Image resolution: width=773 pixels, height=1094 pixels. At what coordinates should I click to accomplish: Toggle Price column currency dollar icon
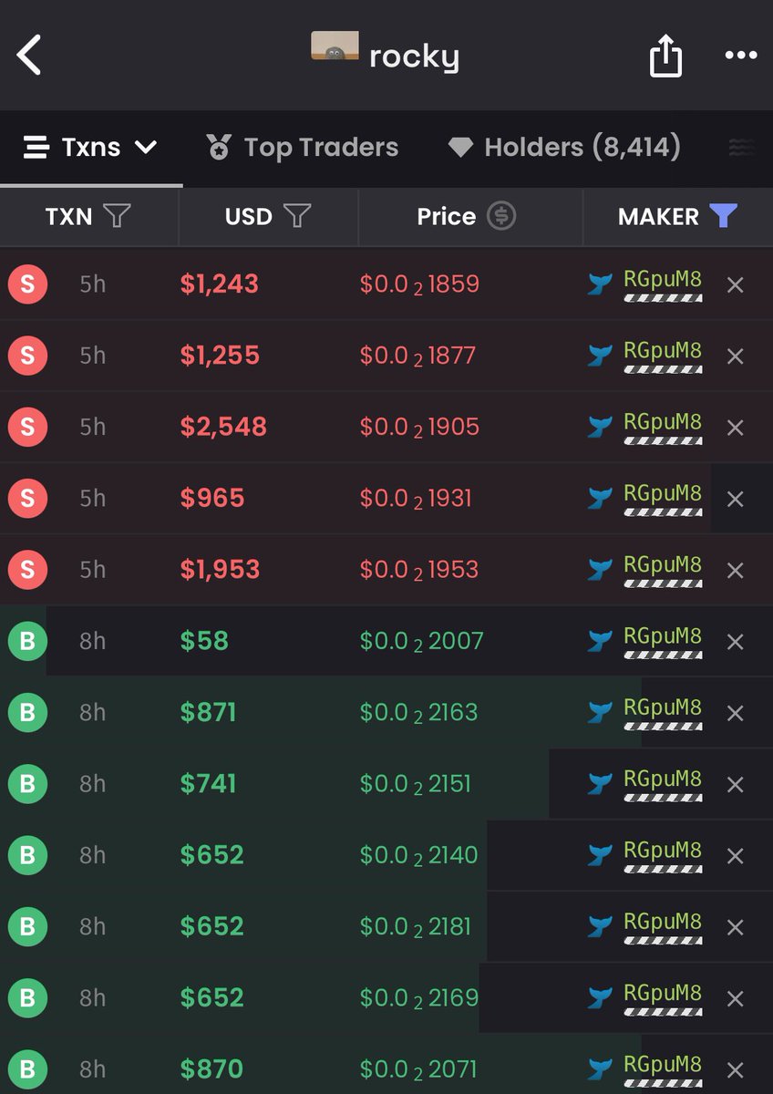coord(501,216)
